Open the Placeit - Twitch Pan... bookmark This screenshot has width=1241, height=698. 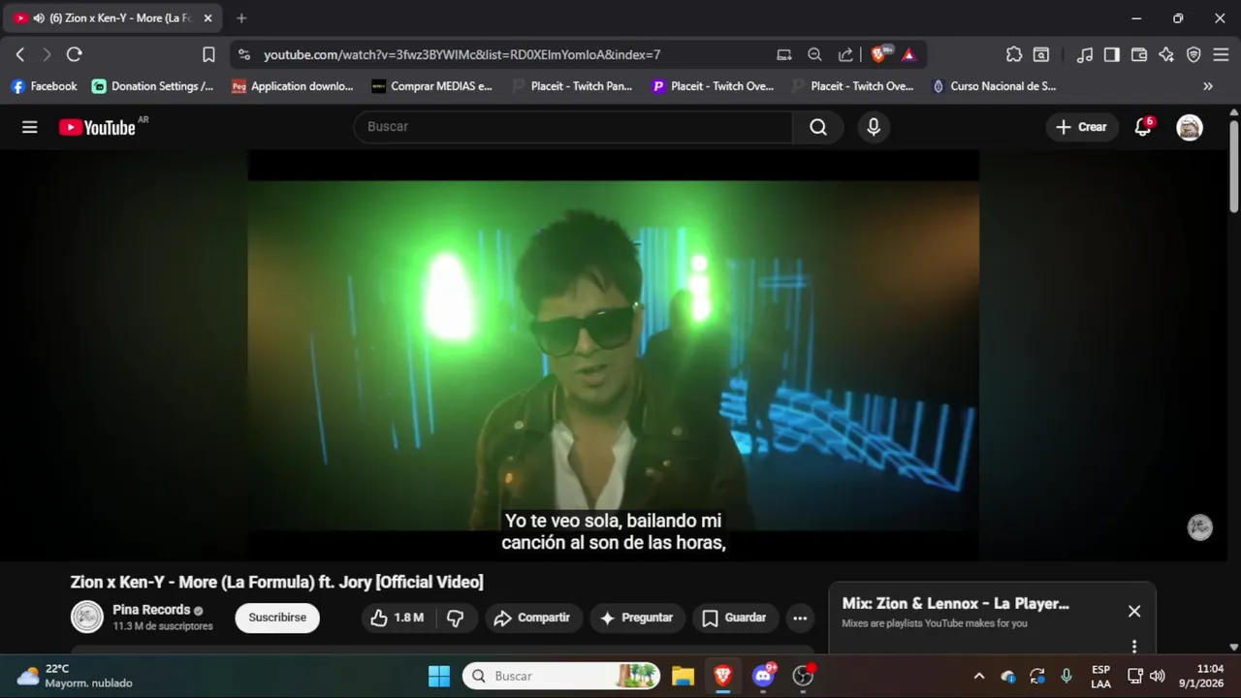[572, 86]
